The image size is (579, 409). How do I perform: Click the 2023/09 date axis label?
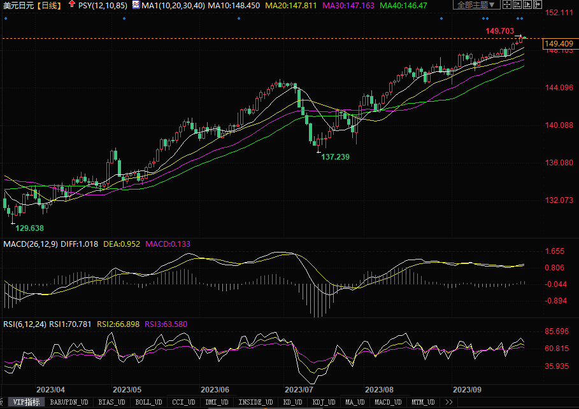467,390
